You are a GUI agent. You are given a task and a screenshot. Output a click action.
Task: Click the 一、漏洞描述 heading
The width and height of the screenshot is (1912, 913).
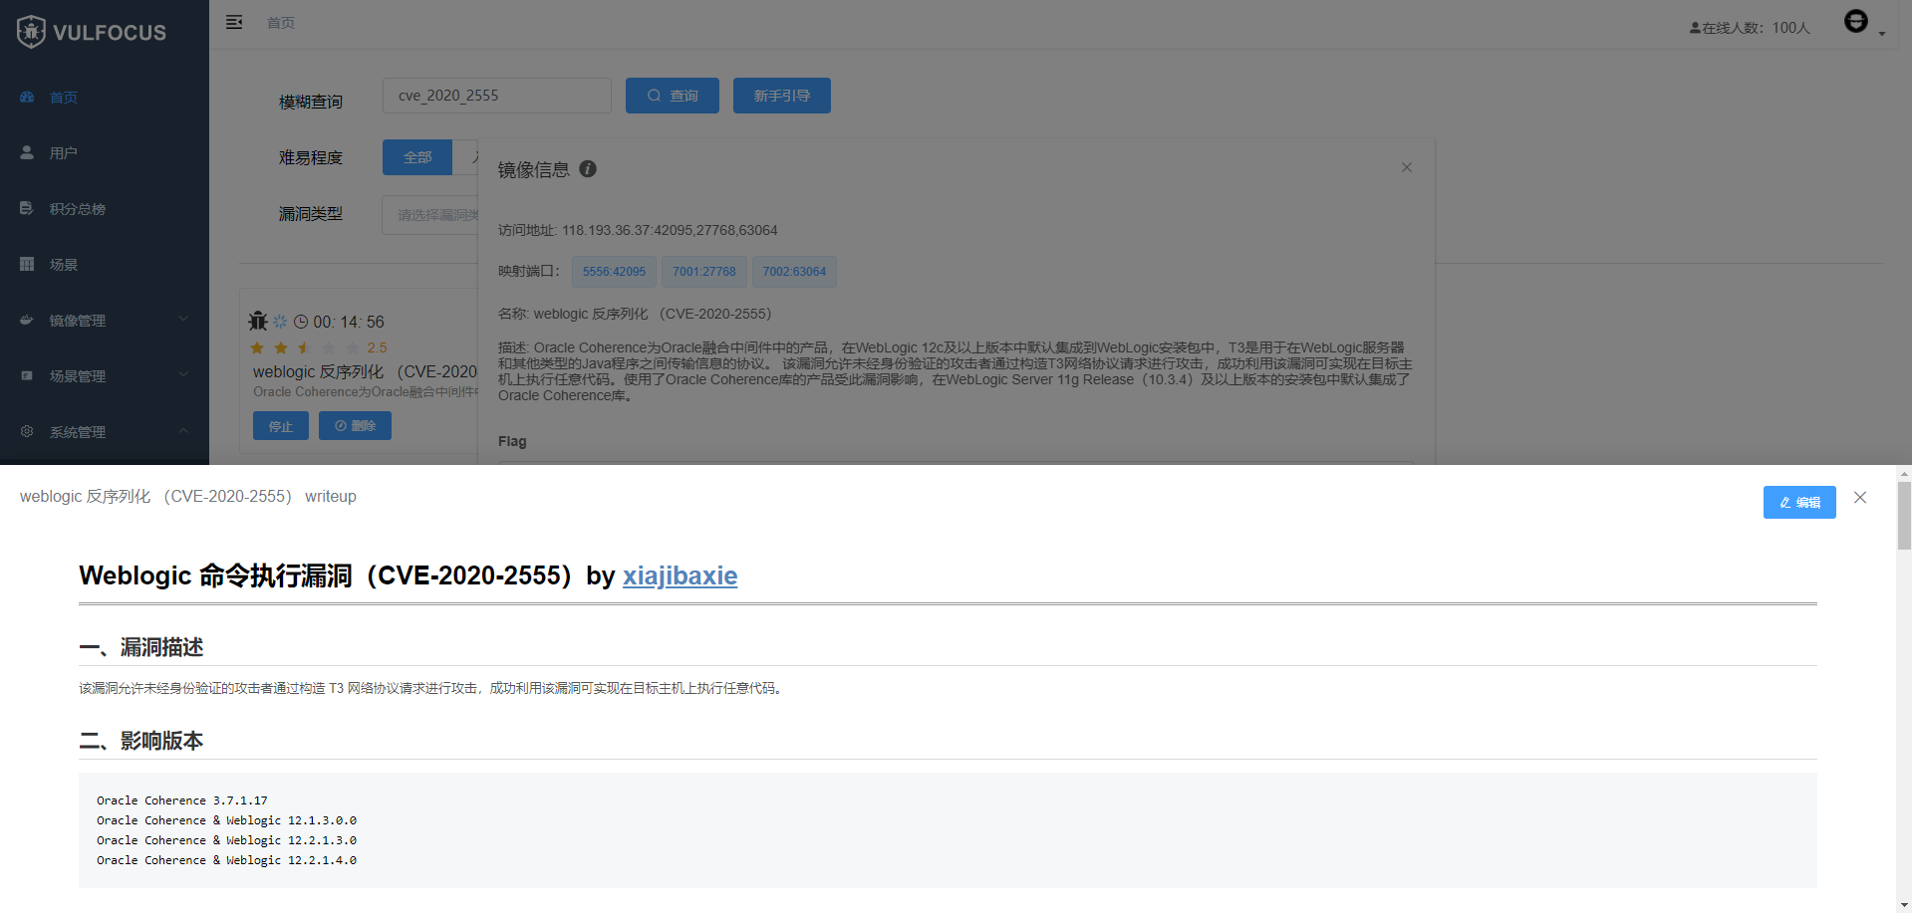tap(141, 647)
